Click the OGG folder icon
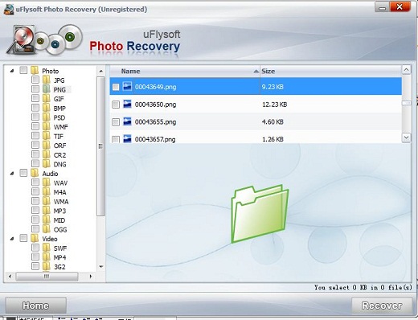Viewport: 418px width, 320px height. pyautogui.click(x=47, y=229)
